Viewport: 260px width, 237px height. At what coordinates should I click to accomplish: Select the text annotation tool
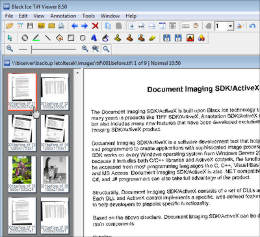[x=94, y=38]
